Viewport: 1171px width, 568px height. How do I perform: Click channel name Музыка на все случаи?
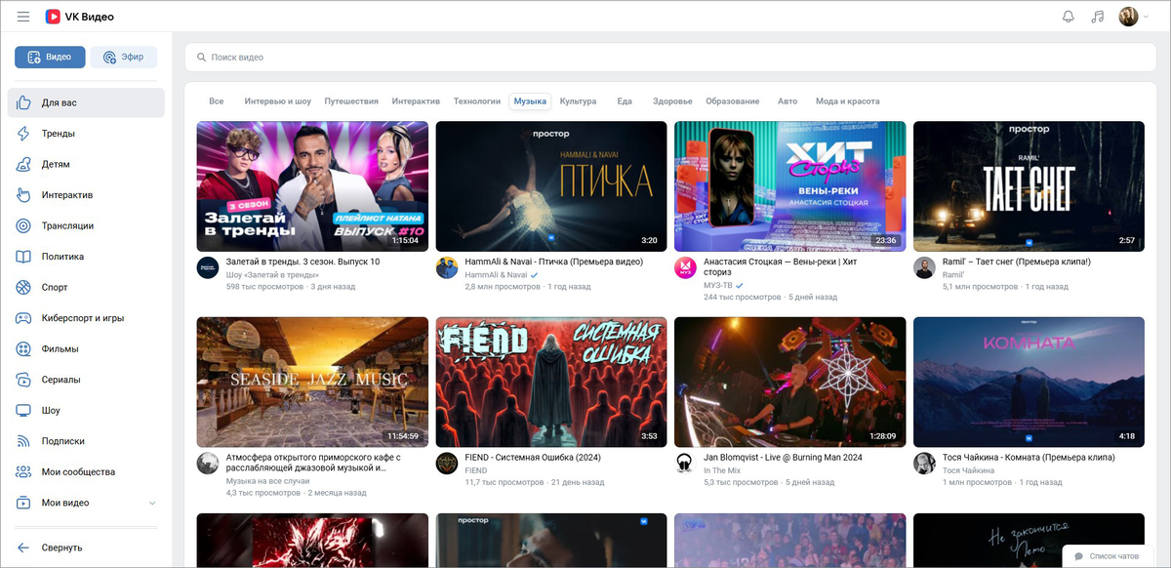click(x=268, y=481)
